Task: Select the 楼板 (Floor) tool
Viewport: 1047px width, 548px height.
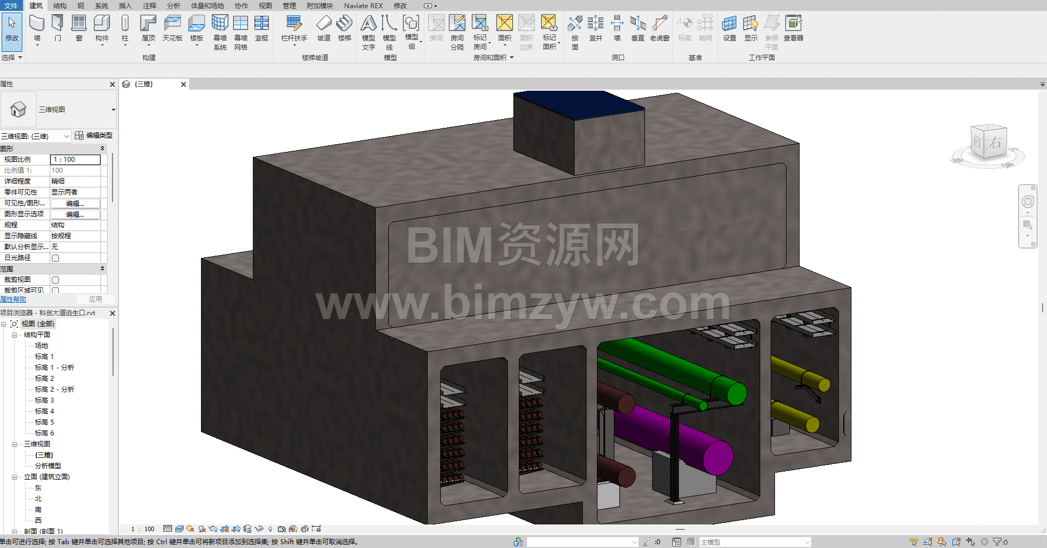Action: point(197,28)
